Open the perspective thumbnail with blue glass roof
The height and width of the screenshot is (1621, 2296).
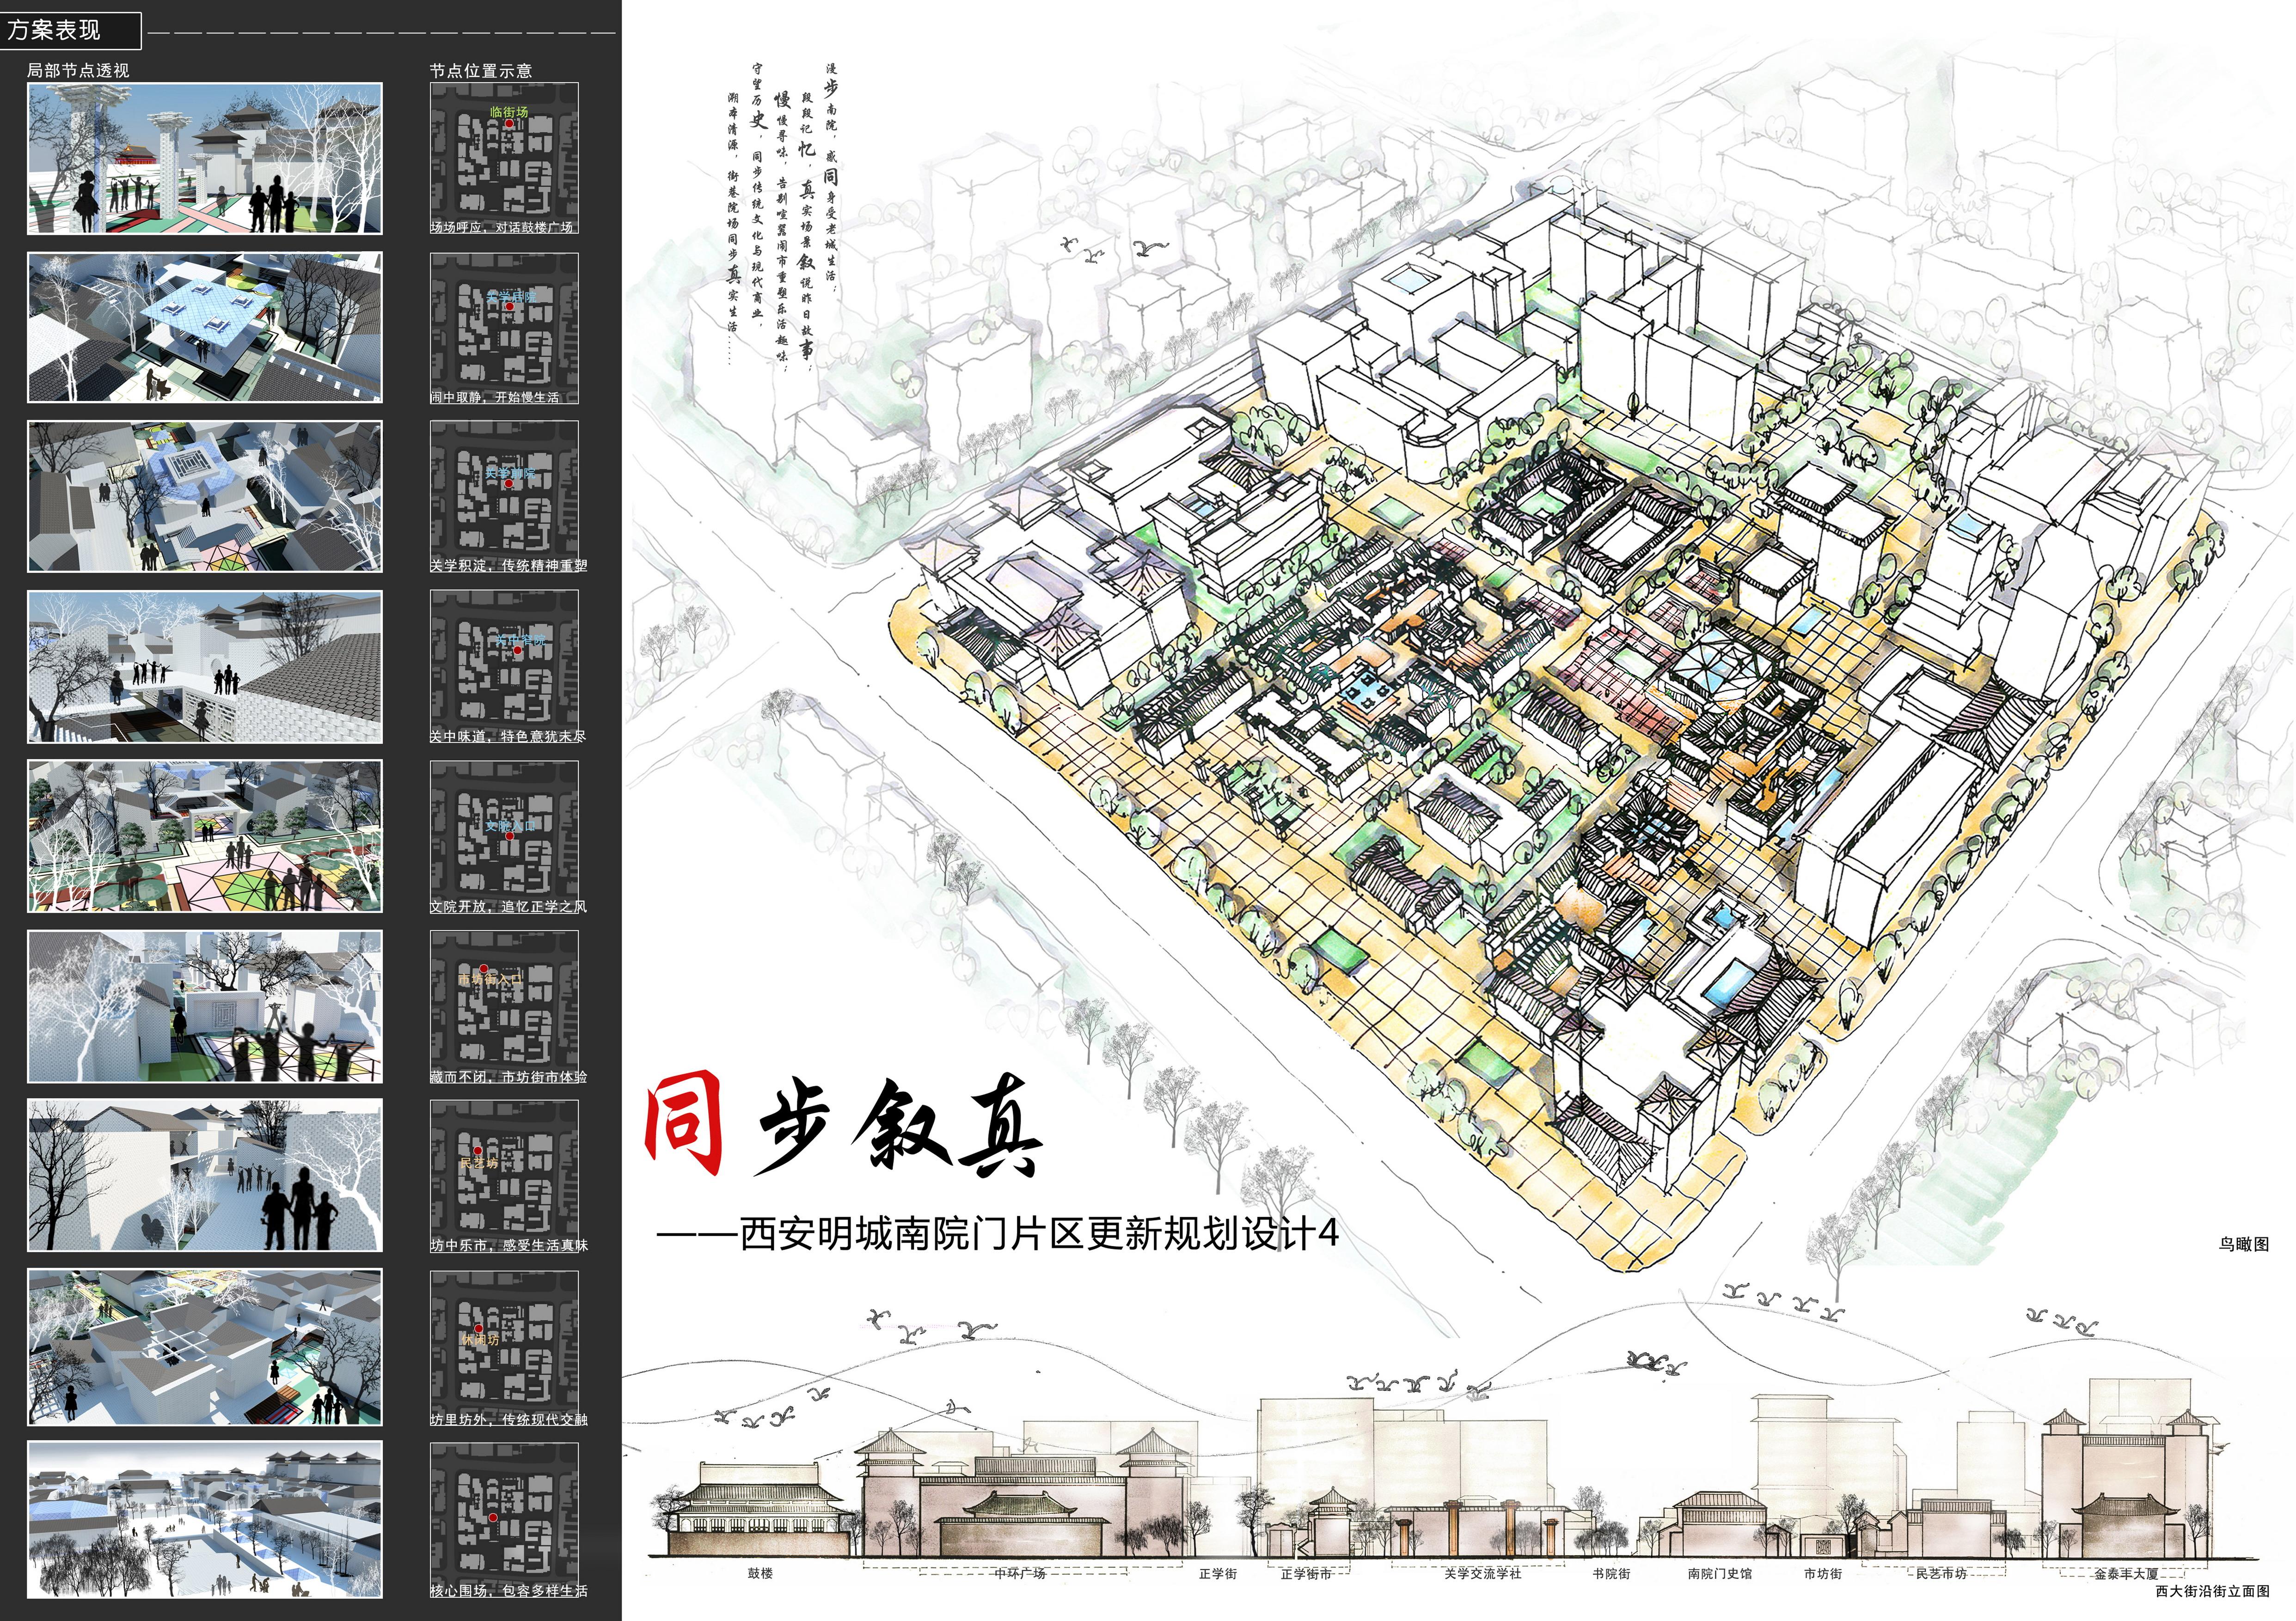204,328
